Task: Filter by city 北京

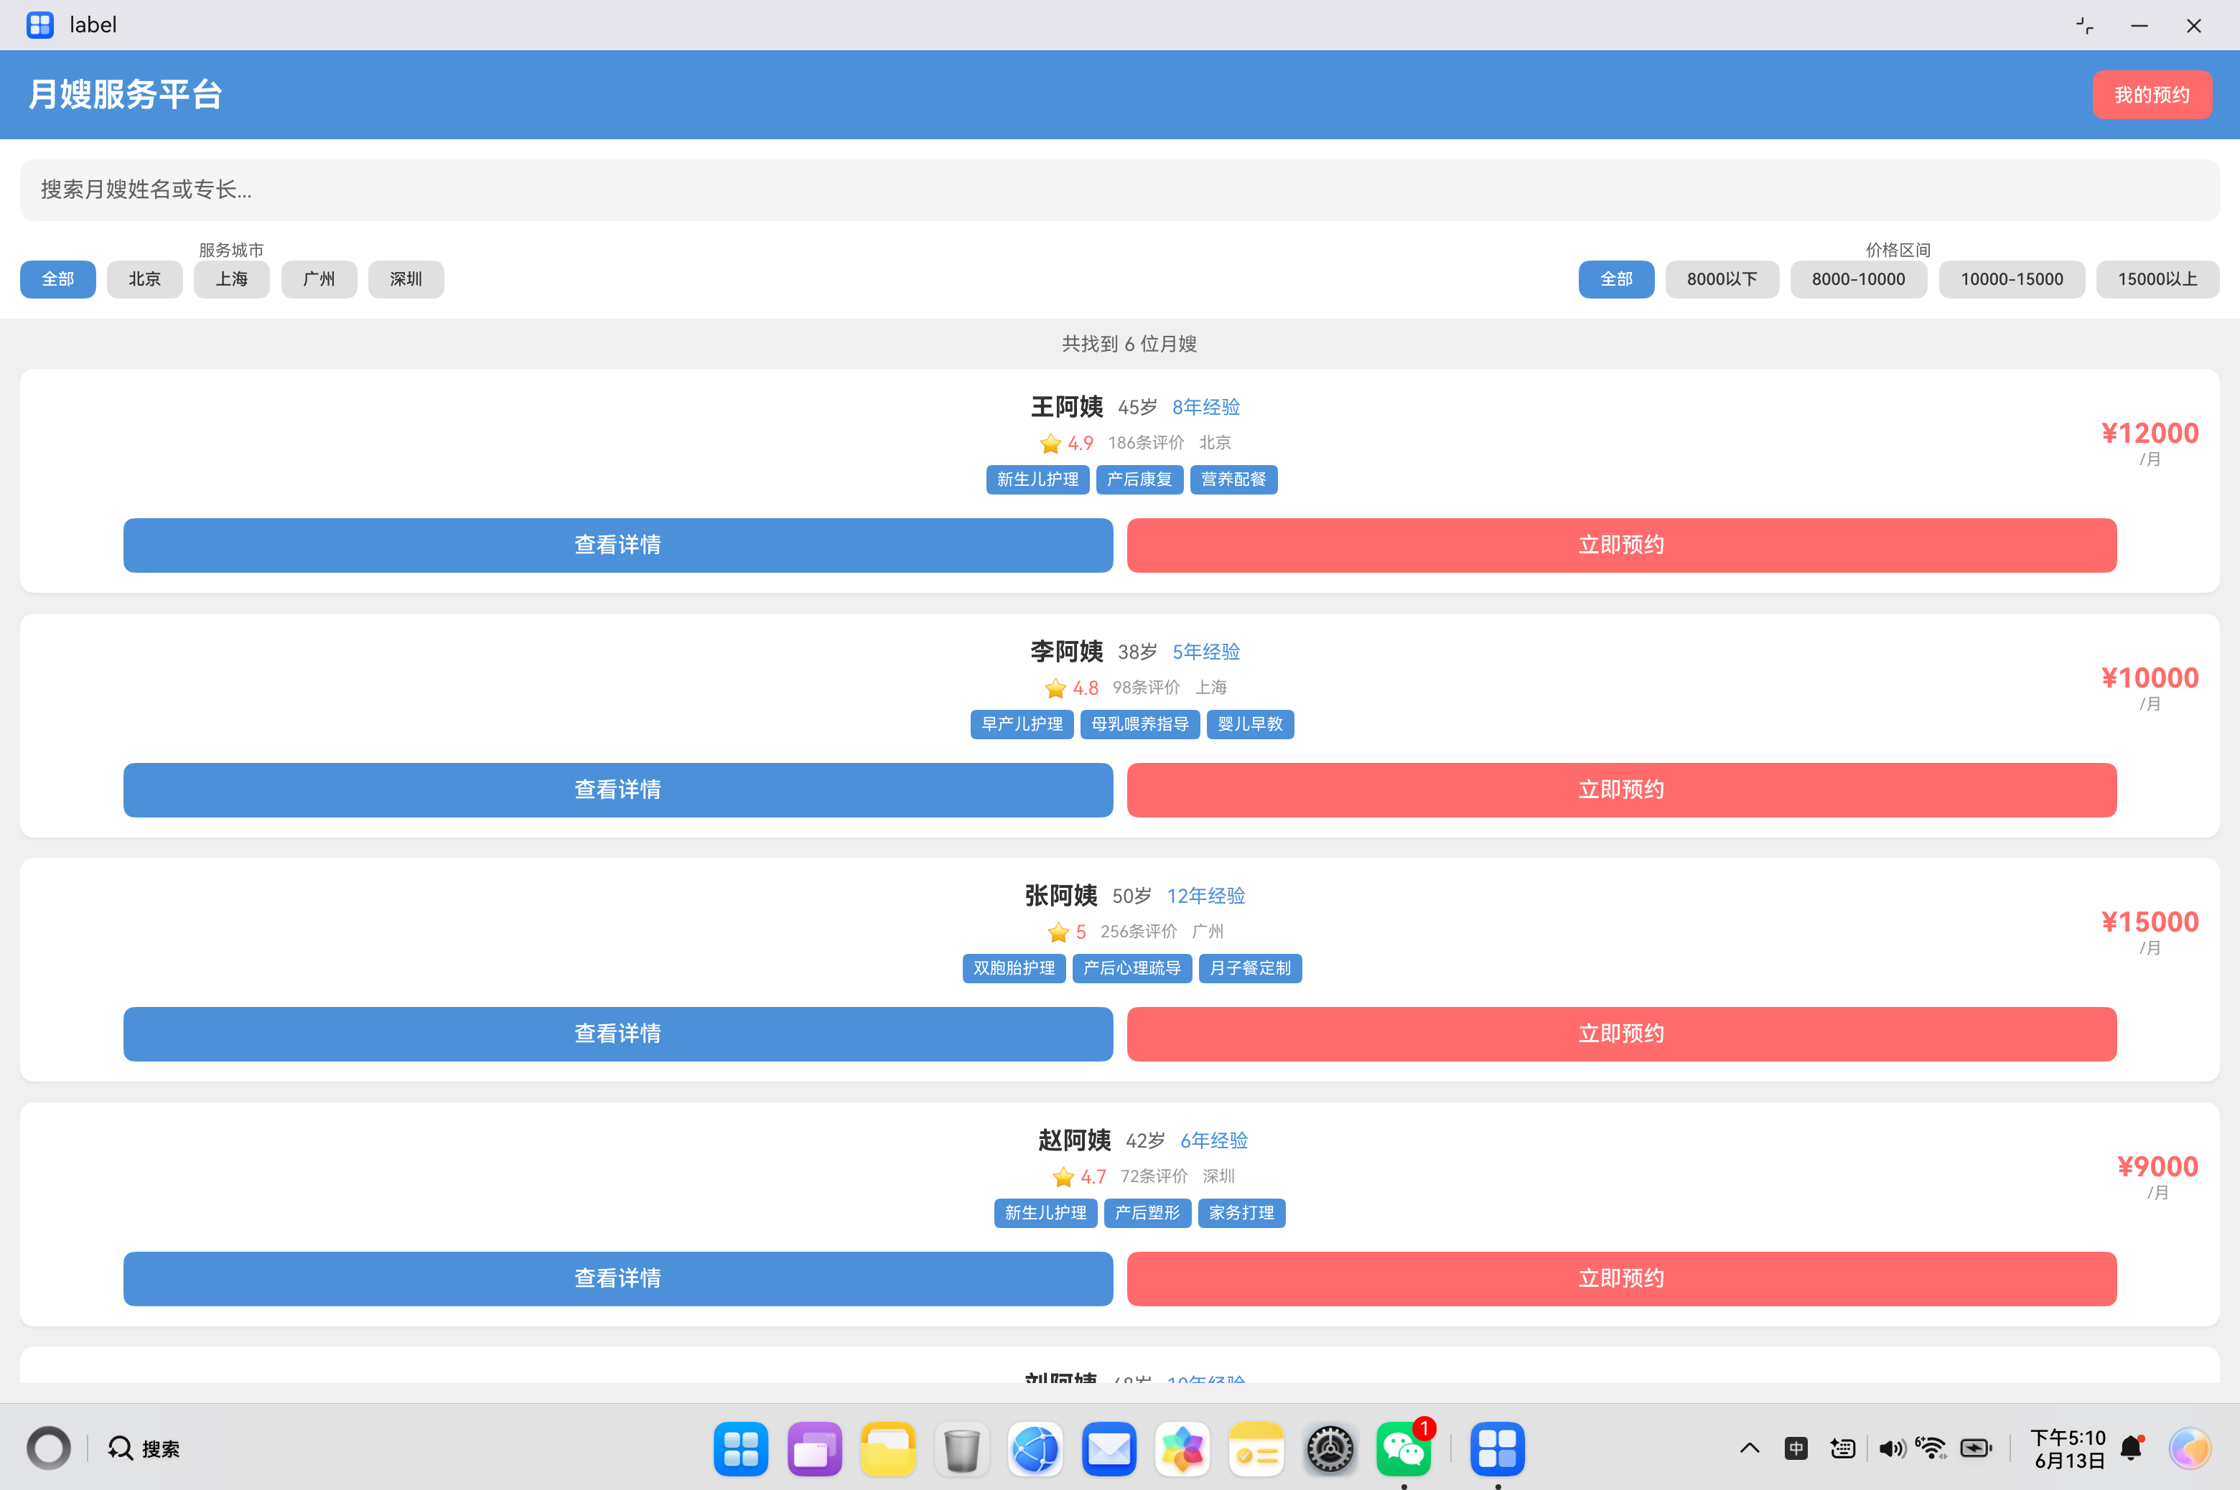Action: (x=144, y=279)
